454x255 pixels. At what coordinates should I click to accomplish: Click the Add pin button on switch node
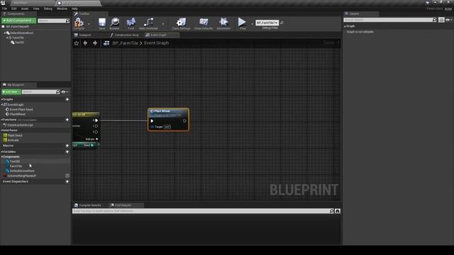point(92,139)
